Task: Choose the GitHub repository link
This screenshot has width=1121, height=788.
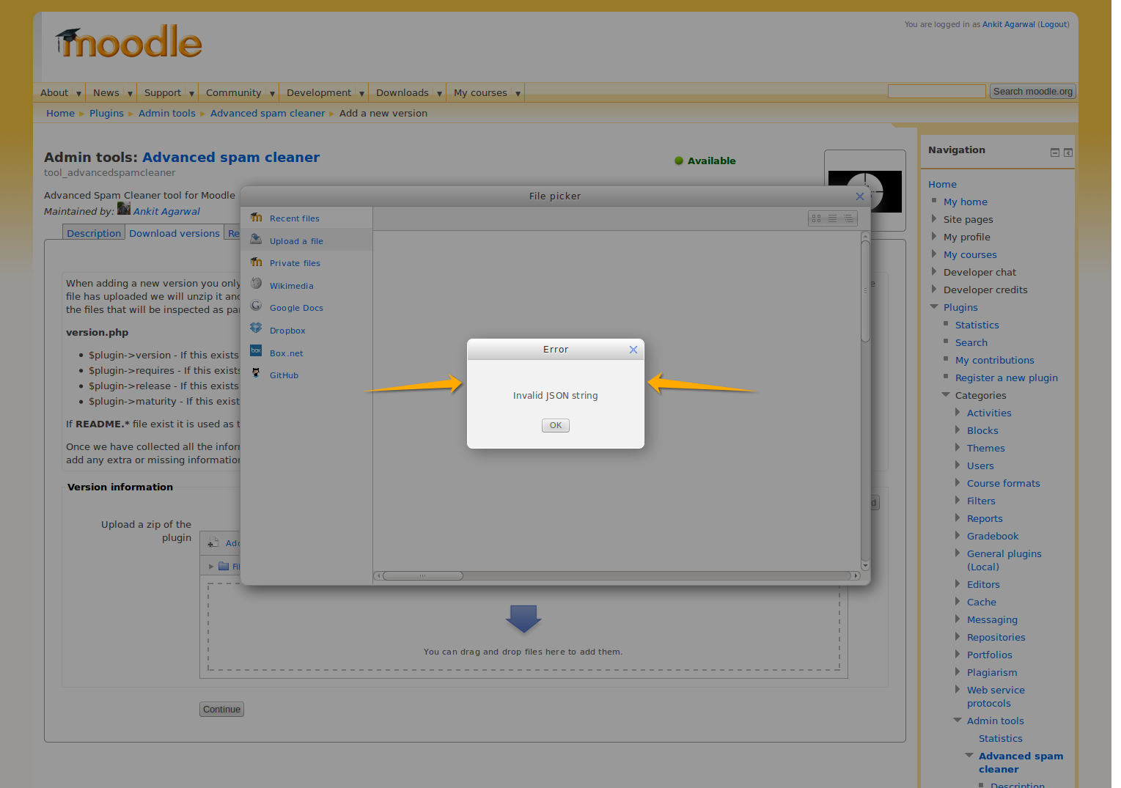Action: click(x=284, y=375)
